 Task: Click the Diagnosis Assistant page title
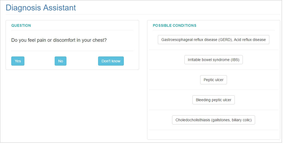point(41,8)
